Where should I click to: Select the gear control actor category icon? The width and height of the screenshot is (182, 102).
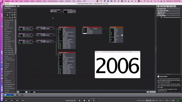click(12, 15)
